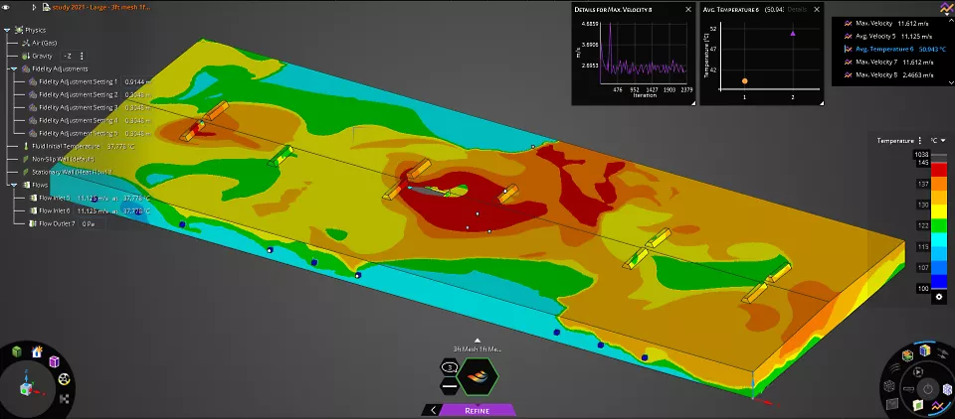Open the Details link on Avg. Temperature 6

coord(797,10)
